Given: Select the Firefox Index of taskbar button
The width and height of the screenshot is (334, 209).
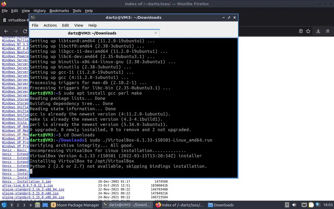Looking at the screenshot, I should [x=180, y=205].
